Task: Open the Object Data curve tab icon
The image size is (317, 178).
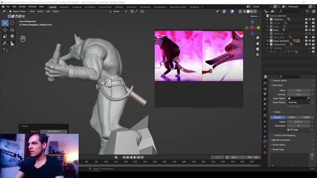Action: 265,141
